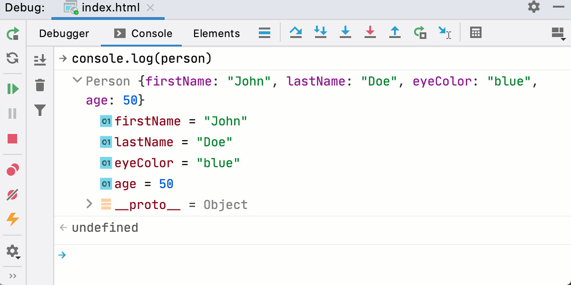Image resolution: width=571 pixels, height=285 pixels.
Task: Select the Step Over debug icon
Action: (296, 32)
